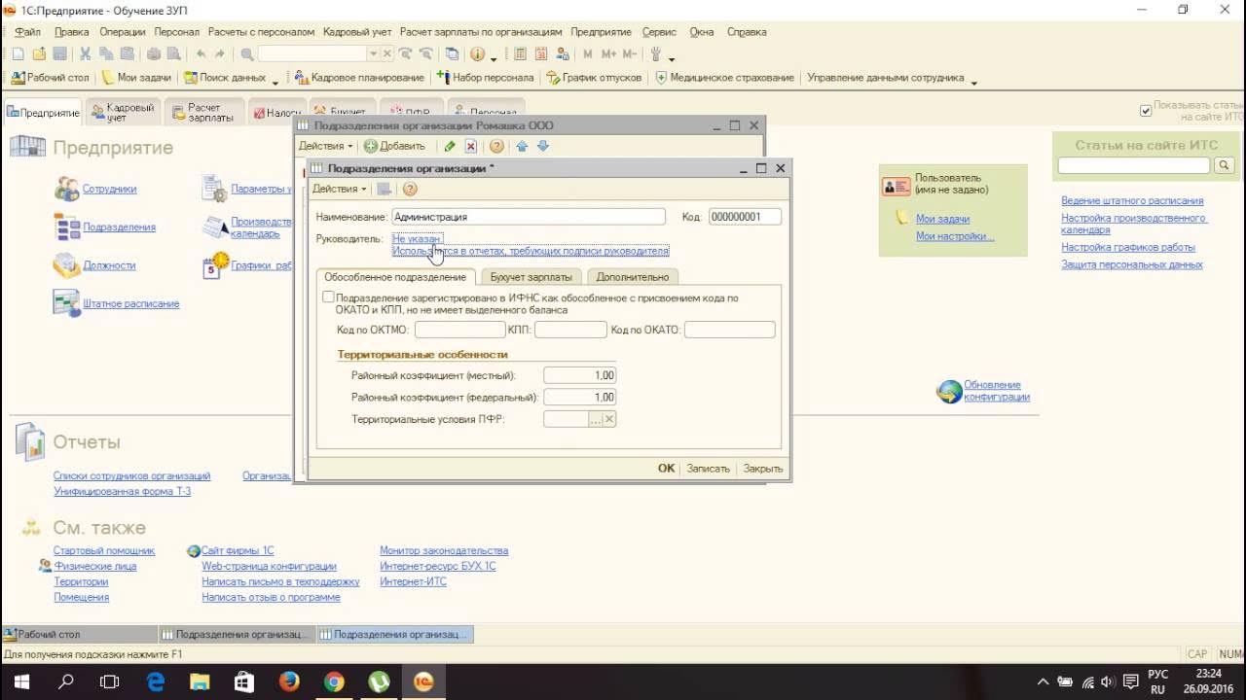
Task: Click help question icon in Подразделения организации form
Action: [410, 189]
